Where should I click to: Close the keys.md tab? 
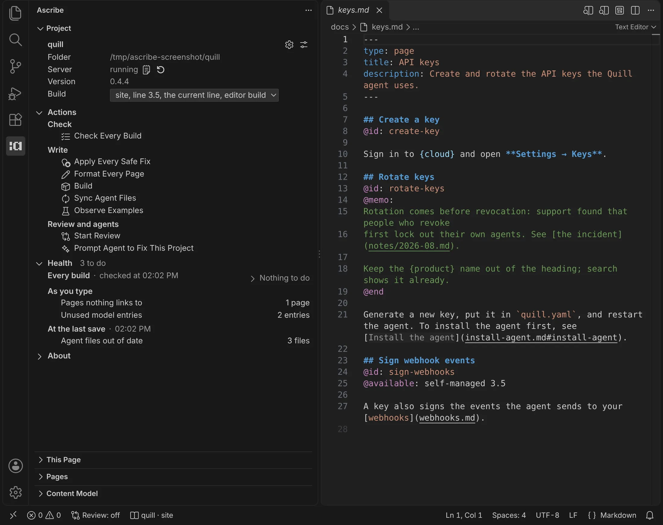(379, 10)
